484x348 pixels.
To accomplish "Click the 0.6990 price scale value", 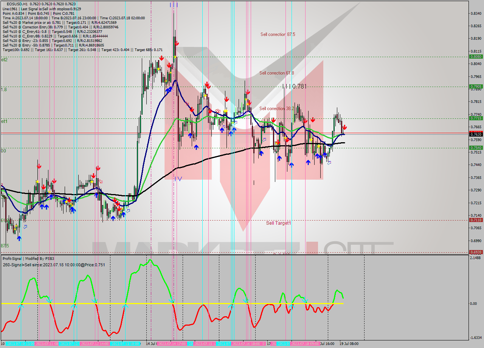I will [x=476, y=241].
